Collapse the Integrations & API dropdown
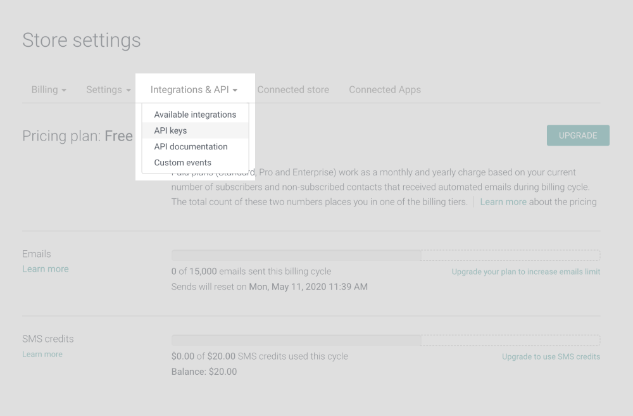 pyautogui.click(x=194, y=90)
